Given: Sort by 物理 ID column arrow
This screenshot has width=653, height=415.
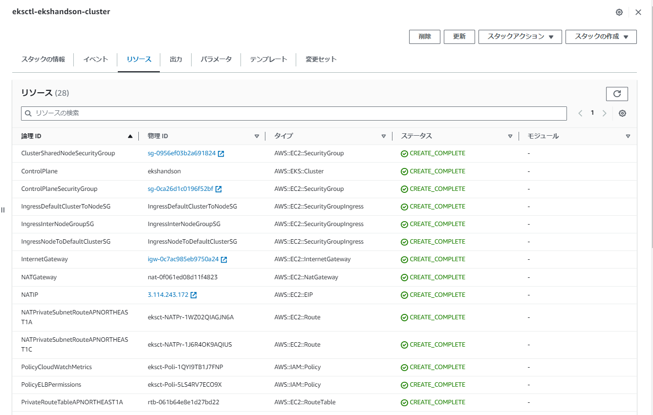Looking at the screenshot, I should pos(257,136).
